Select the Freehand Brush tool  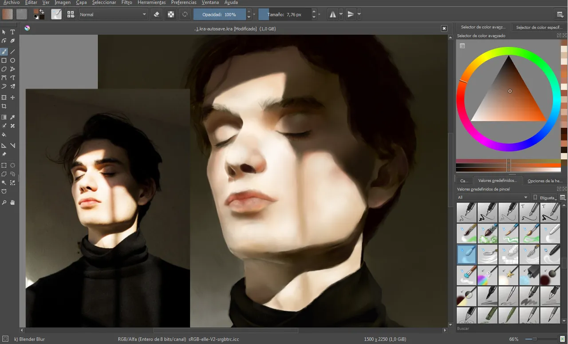point(4,51)
